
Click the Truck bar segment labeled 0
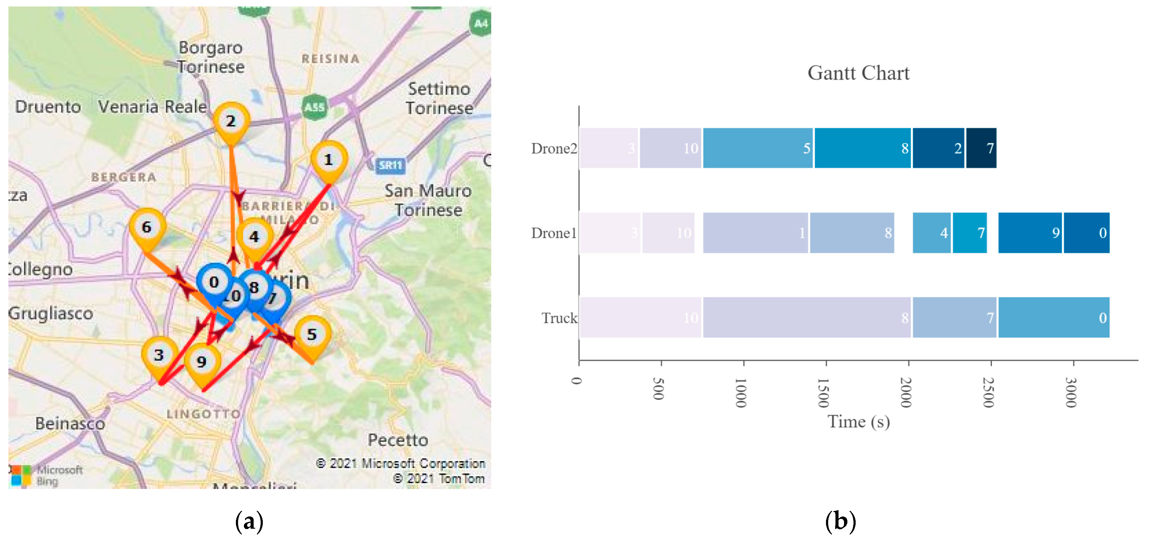(1054, 317)
